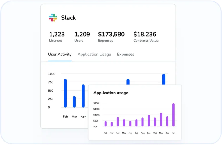Select the tallest purple Jan bar
The width and height of the screenshot is (223, 145).
coord(174,115)
